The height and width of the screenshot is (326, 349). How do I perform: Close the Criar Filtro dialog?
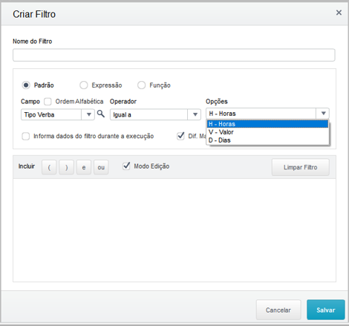pos(339,13)
